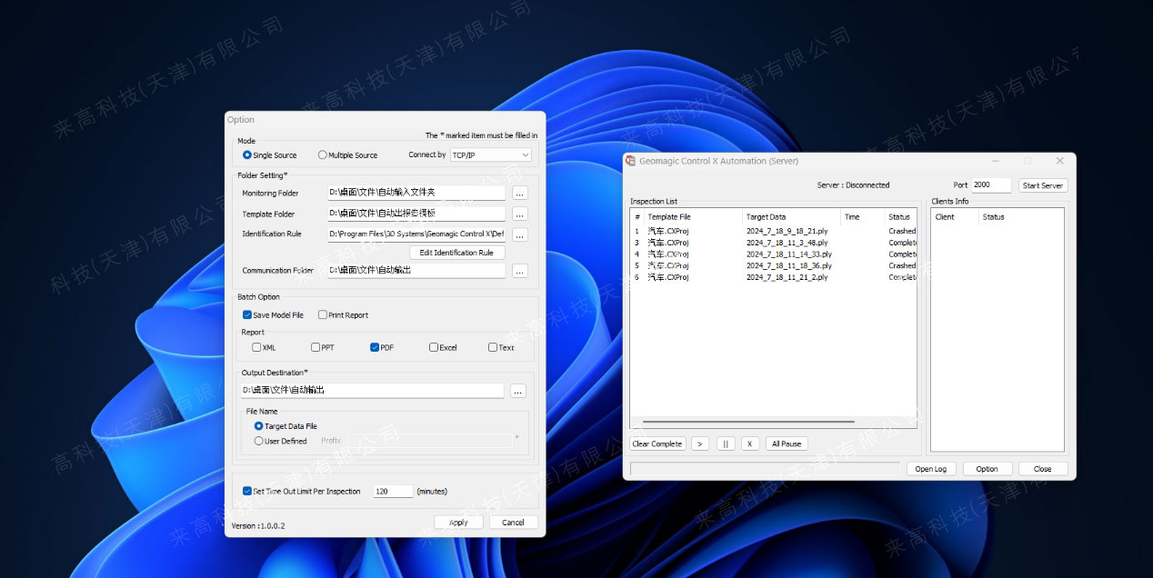The width and height of the screenshot is (1153, 578).
Task: Click the Status column header in Clients Info
Action: (1021, 217)
